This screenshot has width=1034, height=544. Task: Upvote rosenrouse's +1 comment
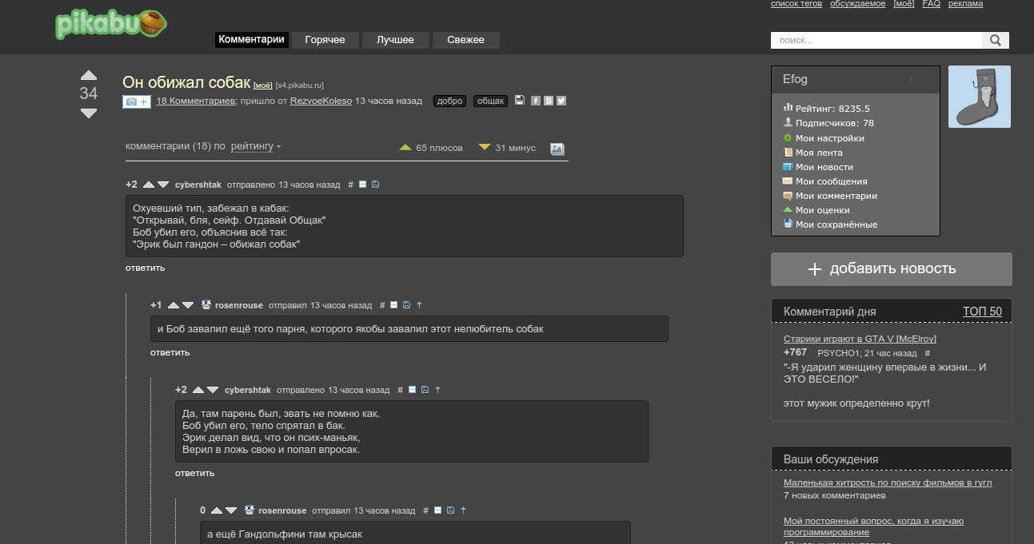coord(174,305)
